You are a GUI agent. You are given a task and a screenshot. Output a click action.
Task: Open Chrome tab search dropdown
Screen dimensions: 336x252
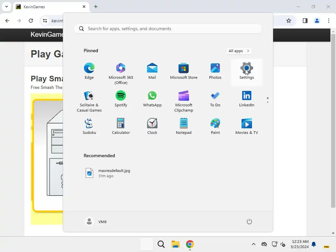click(x=7, y=7)
